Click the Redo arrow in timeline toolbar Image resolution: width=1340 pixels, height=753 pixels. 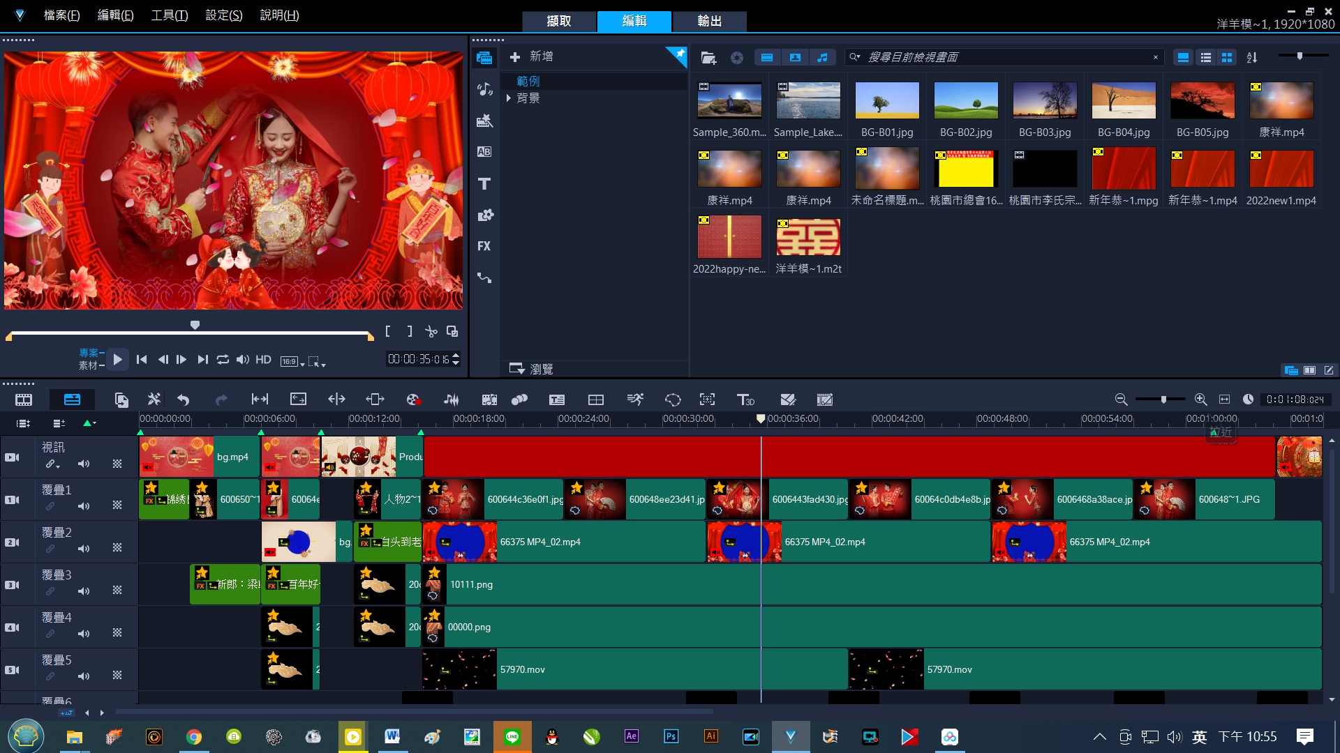point(221,400)
